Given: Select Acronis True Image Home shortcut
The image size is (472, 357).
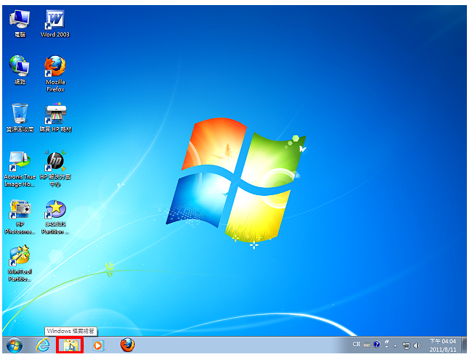Looking at the screenshot, I should point(20,169).
